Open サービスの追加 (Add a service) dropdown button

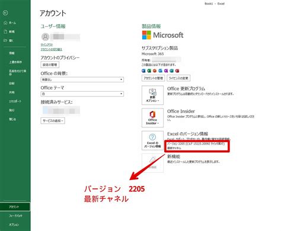[53, 121]
